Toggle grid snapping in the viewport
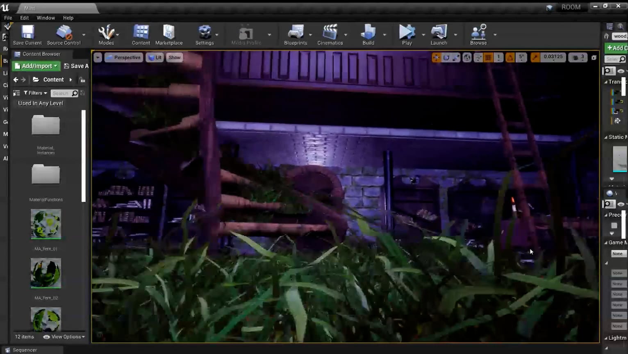Viewport: 628px width, 354px height. (488, 58)
